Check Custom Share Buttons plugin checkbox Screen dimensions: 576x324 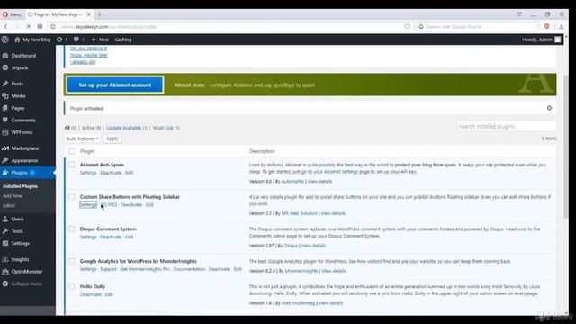[x=72, y=197]
